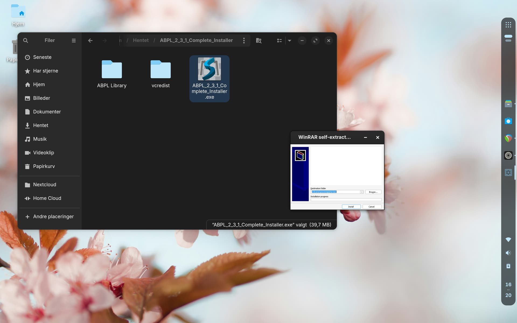
Task: Select the Hentet sidebar entry
Action: coord(41,125)
